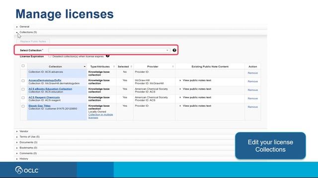Open the Ebook Gap Titles link
Image resolution: width=318 pixels, height=178 pixels.
[39, 106]
